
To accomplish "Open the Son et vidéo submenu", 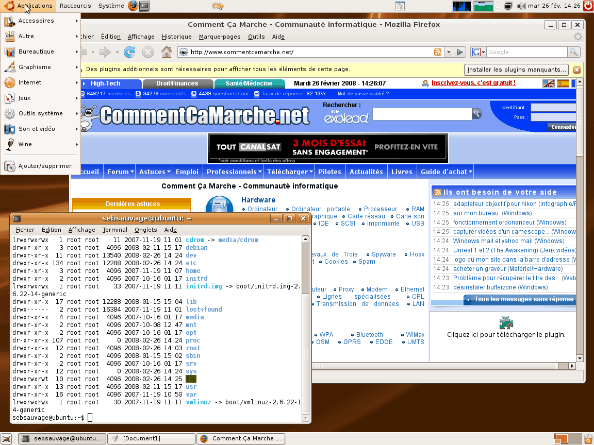I will (x=41, y=129).
